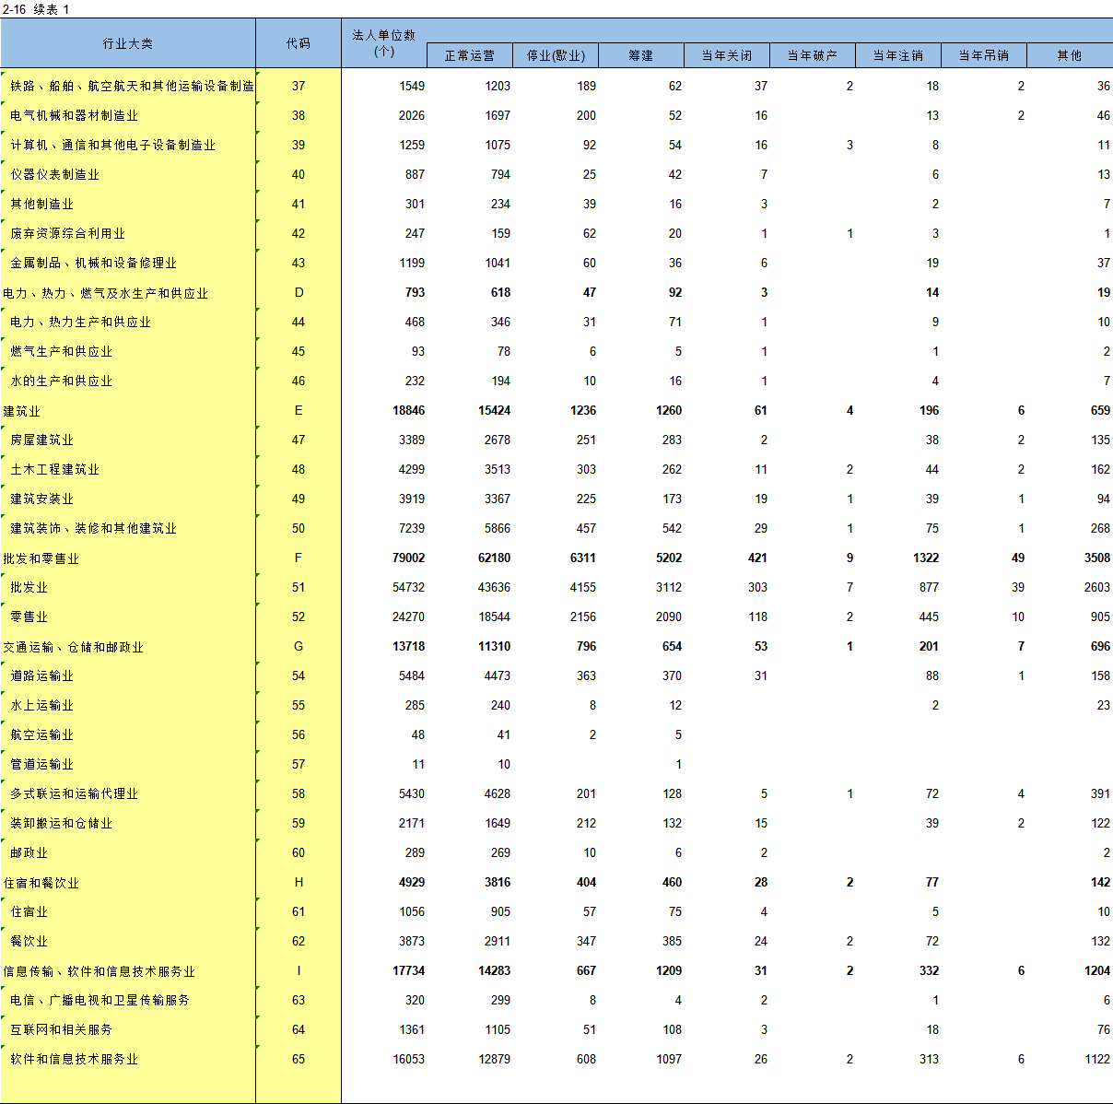Viewport: 1113px width, 1104px height.
Task: Click the 法人单位数 (个) header cell
Action: pos(384,43)
